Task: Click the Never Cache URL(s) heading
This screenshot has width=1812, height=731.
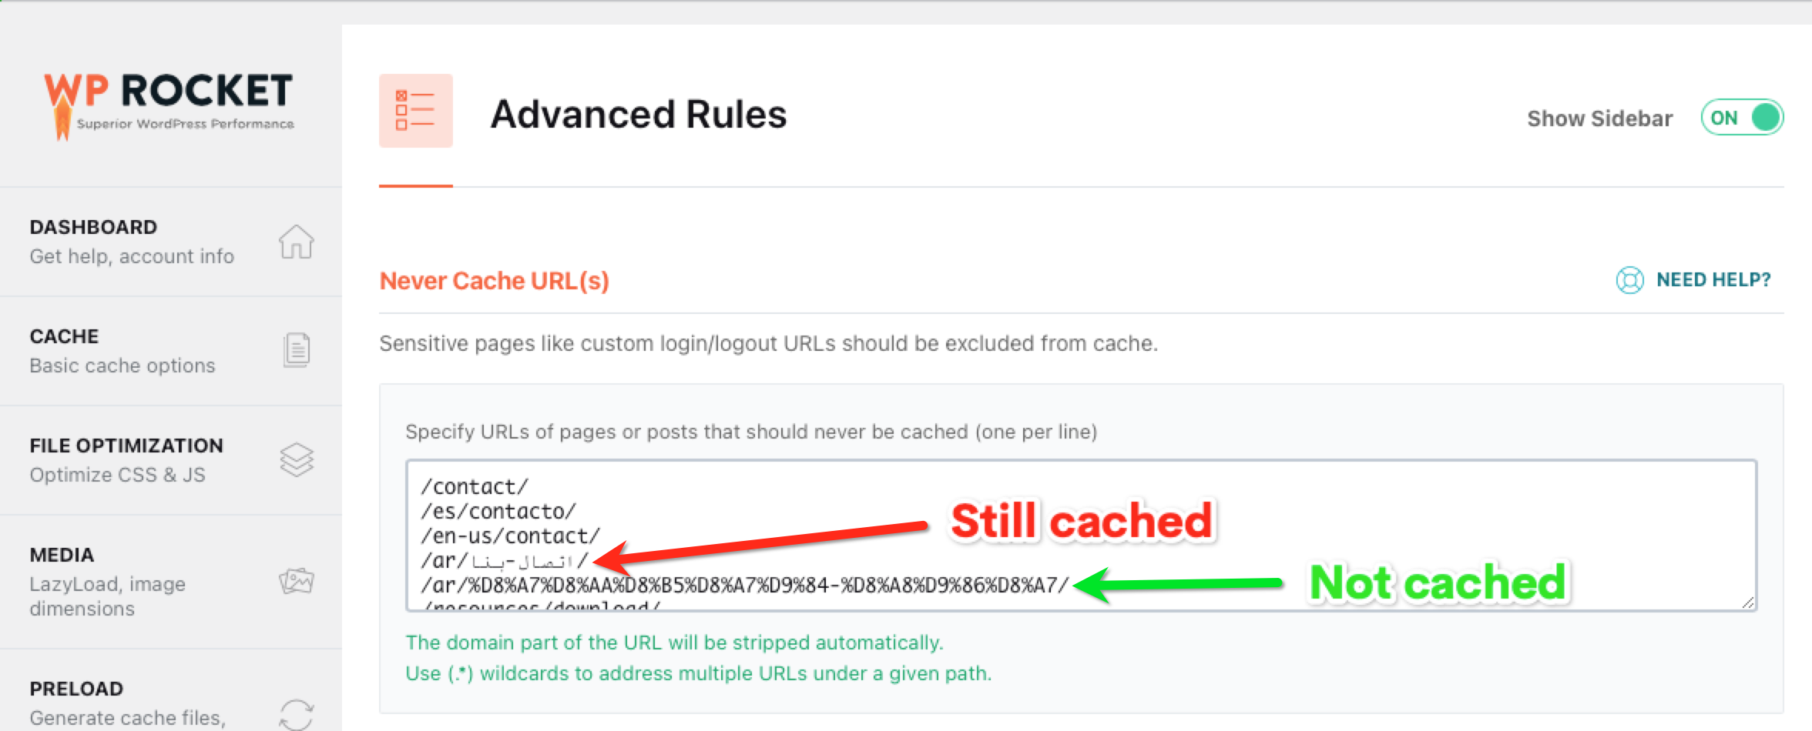Action: (x=494, y=280)
